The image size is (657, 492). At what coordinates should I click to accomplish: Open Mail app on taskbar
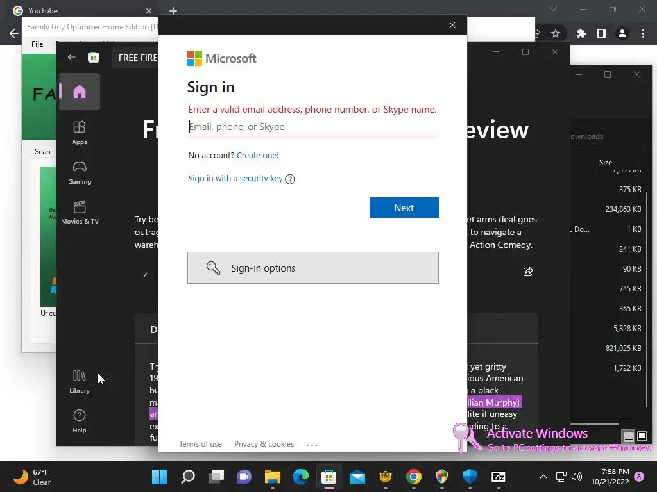tap(357, 477)
